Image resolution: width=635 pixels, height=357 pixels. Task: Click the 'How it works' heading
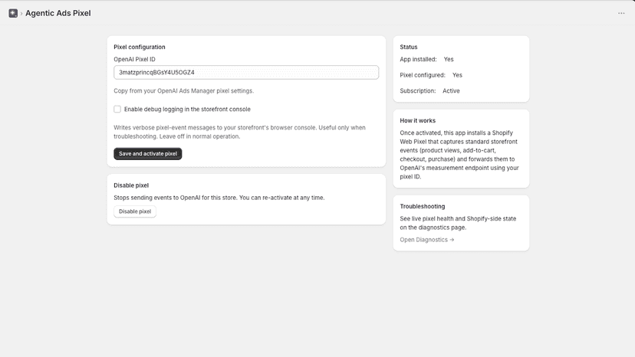(x=417, y=120)
